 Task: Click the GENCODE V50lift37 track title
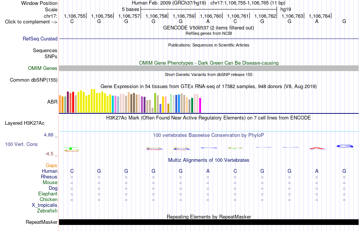(209, 28)
